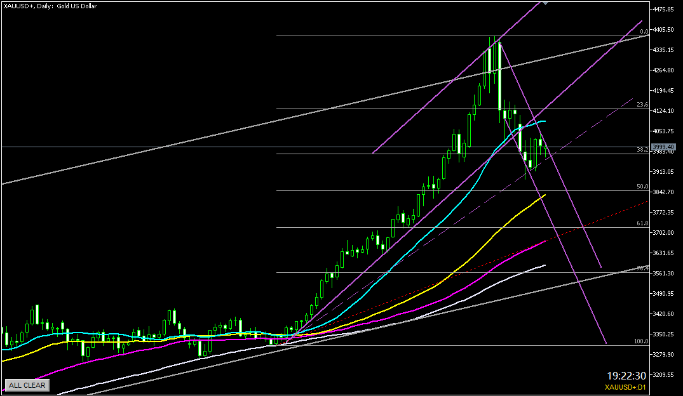Click the 3209.55 price scale value
Image resolution: width=683 pixels, height=396 pixels.
[x=663, y=374]
